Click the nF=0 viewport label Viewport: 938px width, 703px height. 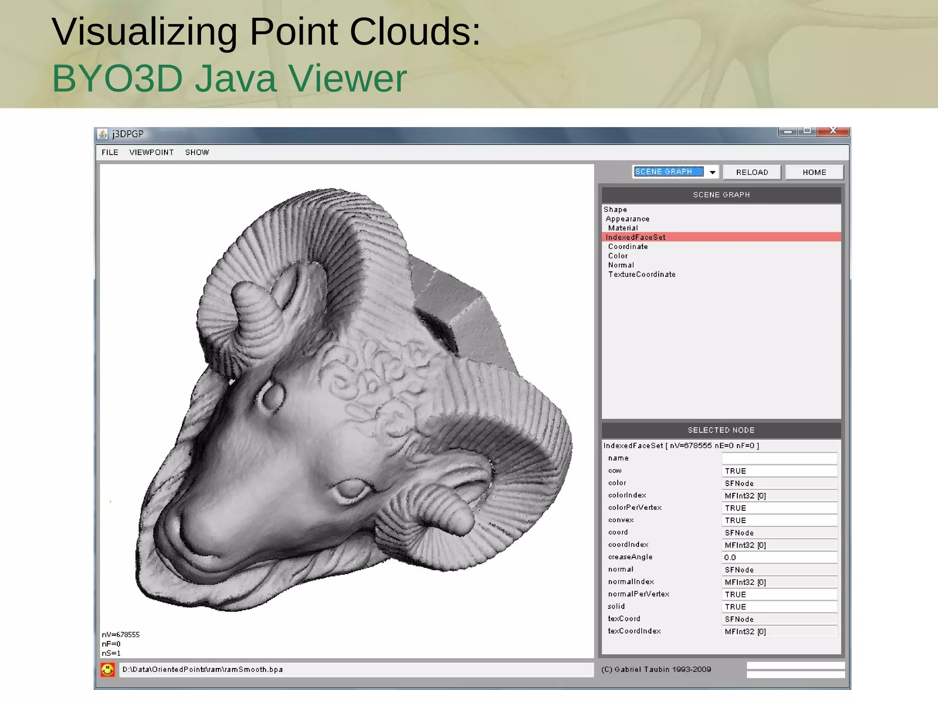click(111, 644)
